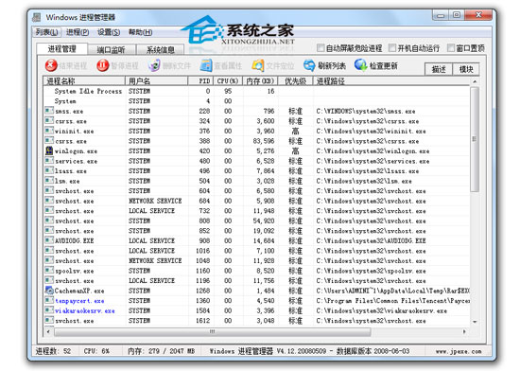Toggle the 开机自动运行 checkbox
520x371 pixels.
pos(392,48)
